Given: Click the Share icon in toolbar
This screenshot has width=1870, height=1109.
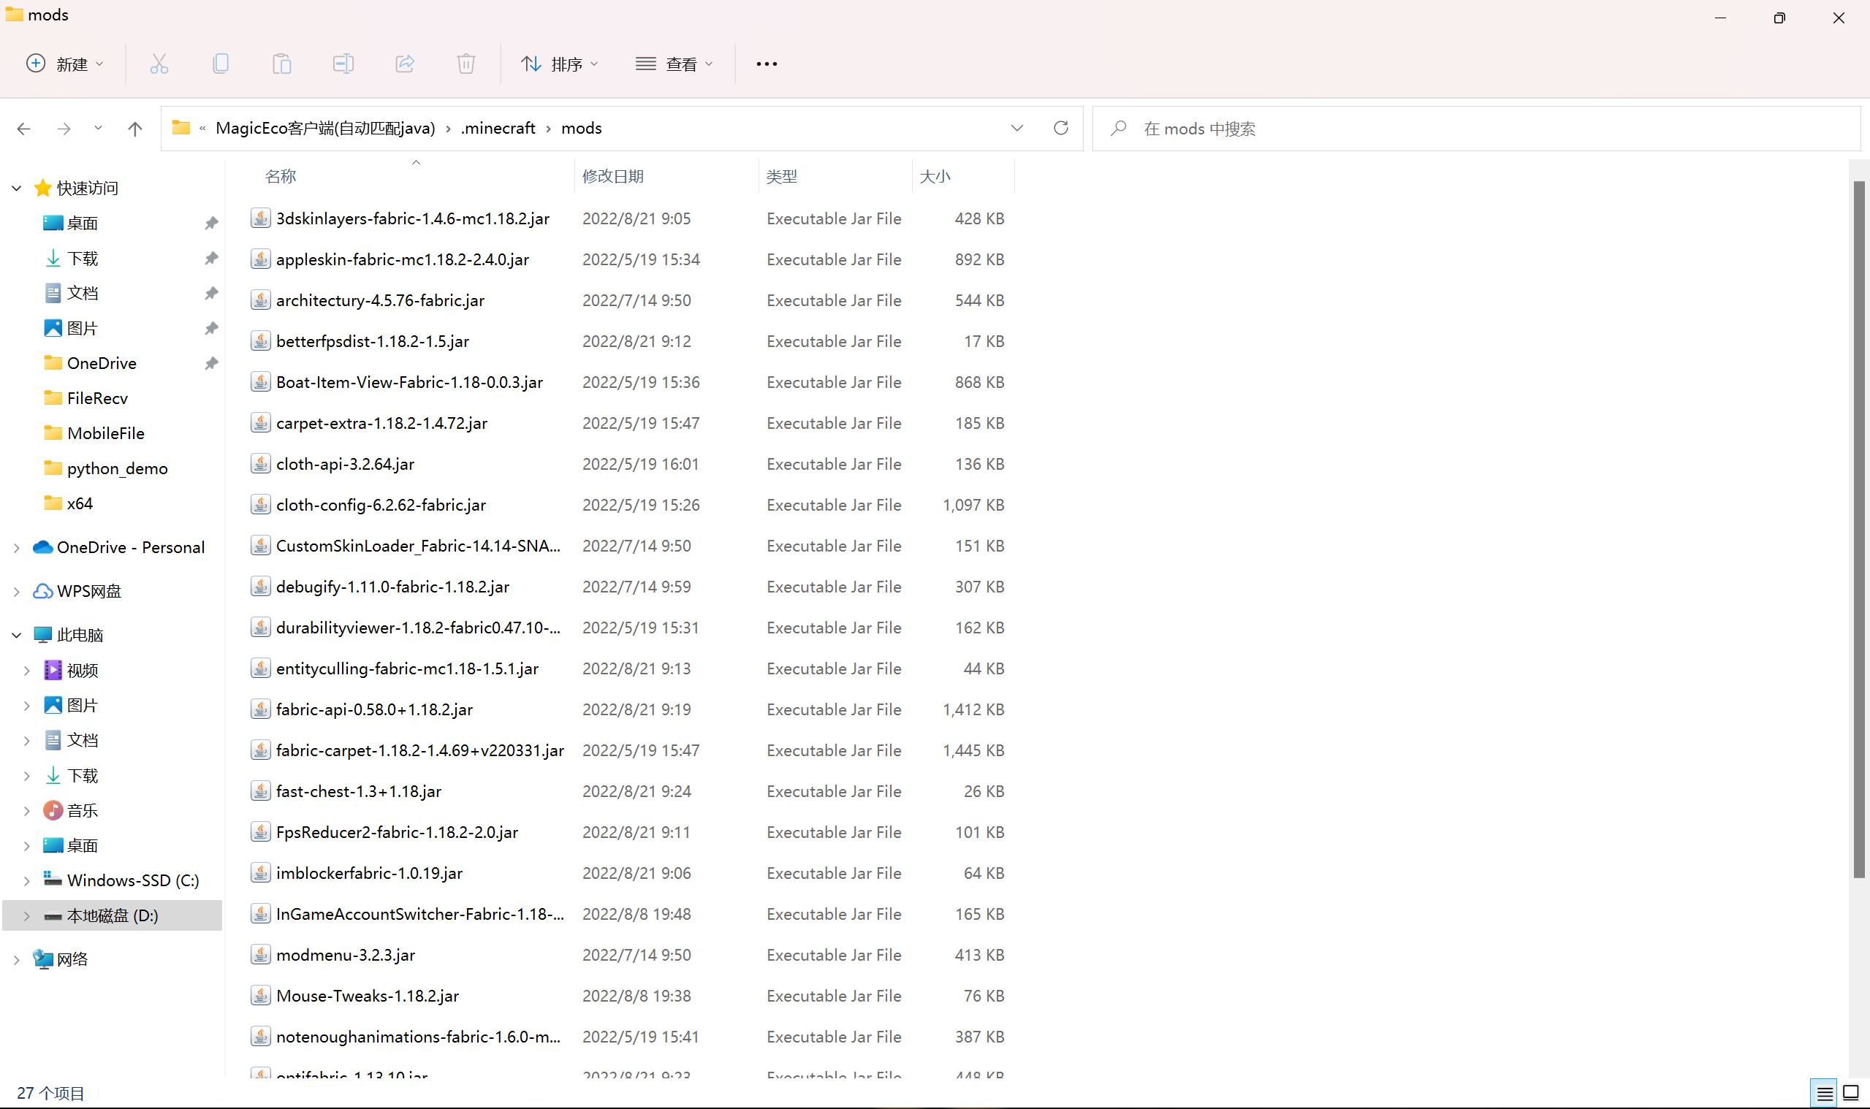Looking at the screenshot, I should [x=404, y=64].
